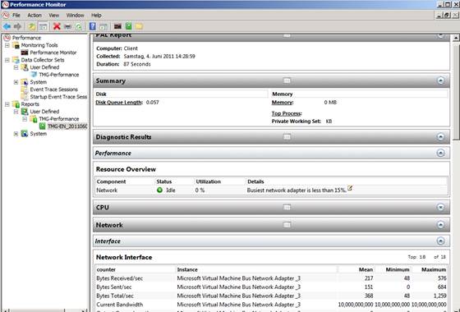Click the Bytes Sent/sec counter row
Viewport: 460px width, 312px height.
click(x=271, y=287)
